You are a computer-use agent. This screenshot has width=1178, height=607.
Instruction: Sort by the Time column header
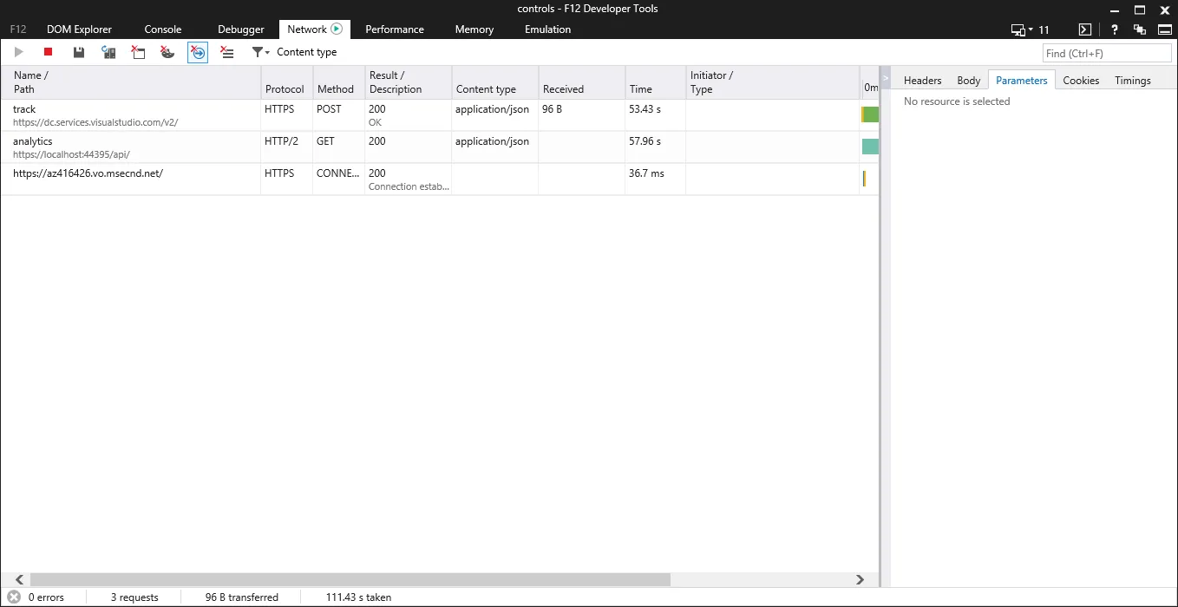pos(655,82)
